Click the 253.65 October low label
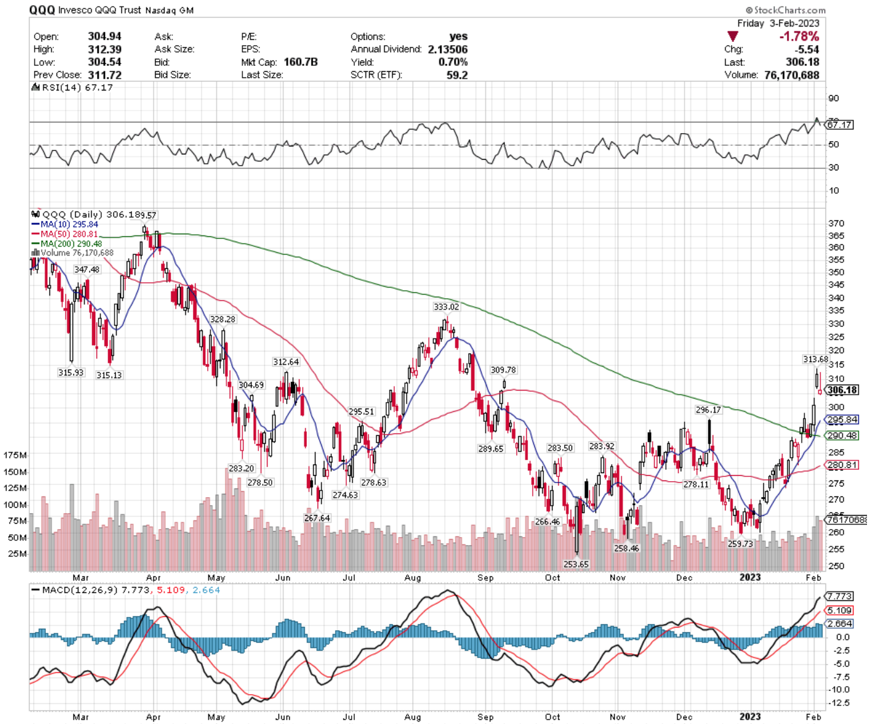 pos(576,564)
